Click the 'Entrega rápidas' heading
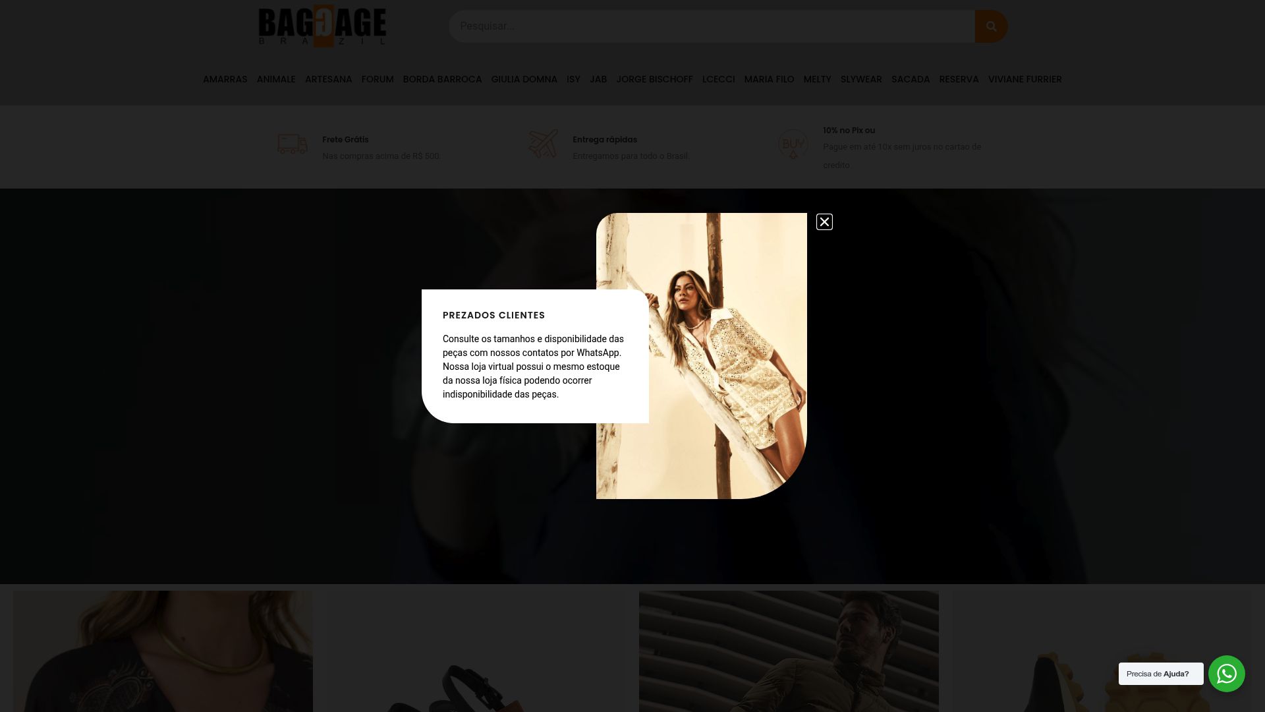The height and width of the screenshot is (712, 1265). tap(605, 140)
